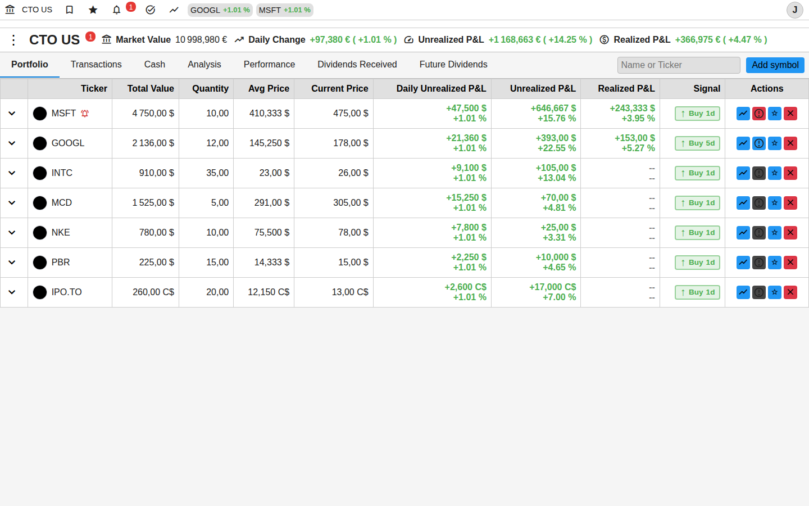Screen dimensions: 809x506
Task: Click the blue alert icon for GOOGL
Action: [x=759, y=143]
